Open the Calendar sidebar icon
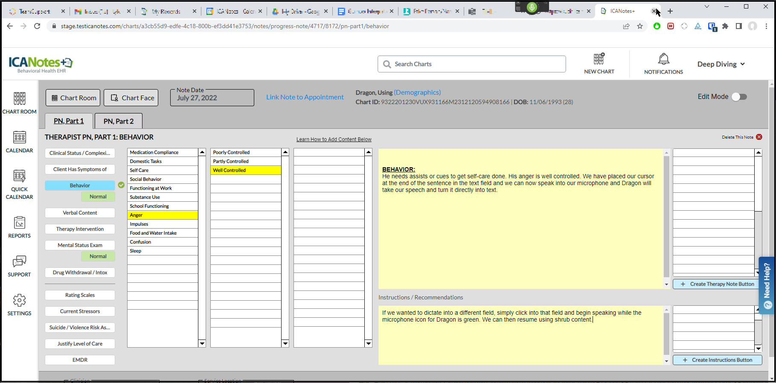 point(19,137)
